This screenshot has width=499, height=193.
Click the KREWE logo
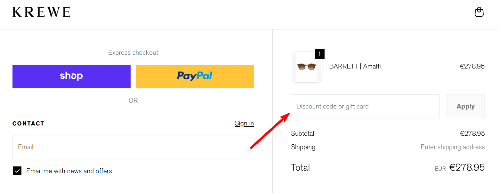click(41, 12)
